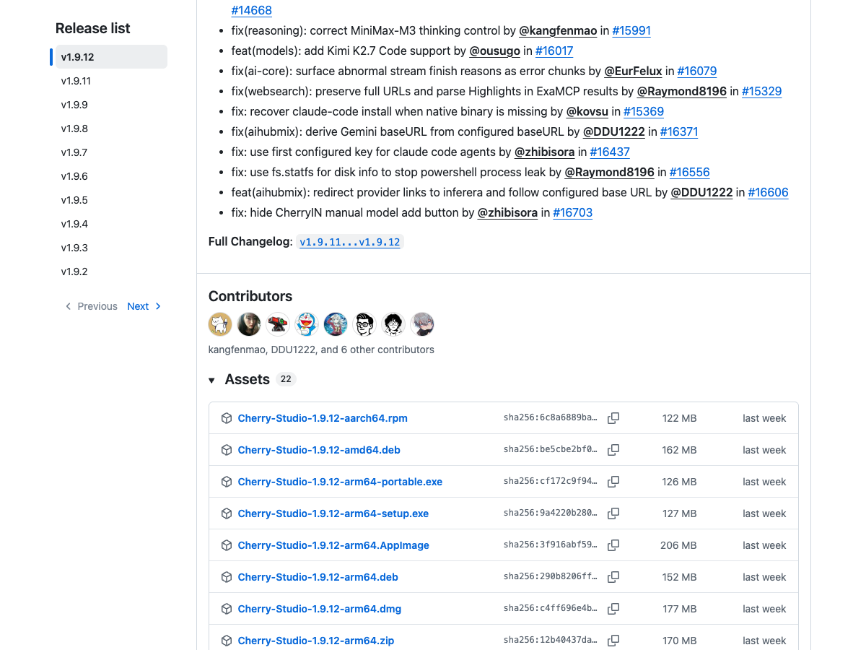
Task: Download Cherry-Studio-1.9.12-arm64-setup.exe
Action: click(x=333, y=513)
